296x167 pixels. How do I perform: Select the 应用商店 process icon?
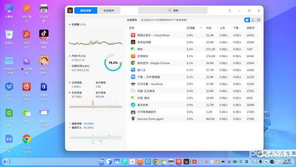click(x=133, y=56)
